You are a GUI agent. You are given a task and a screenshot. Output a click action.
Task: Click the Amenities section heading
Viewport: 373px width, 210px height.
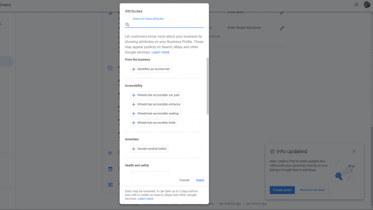pos(132,140)
